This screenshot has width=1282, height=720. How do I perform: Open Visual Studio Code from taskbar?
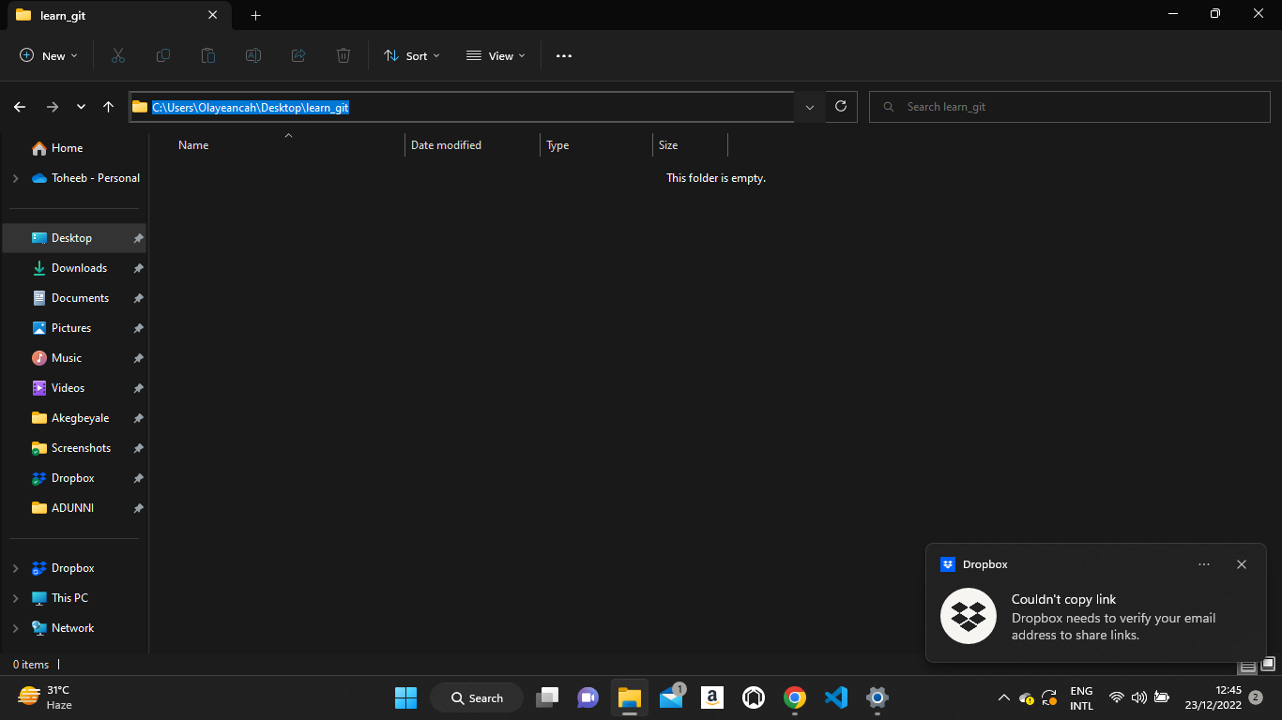tap(836, 697)
